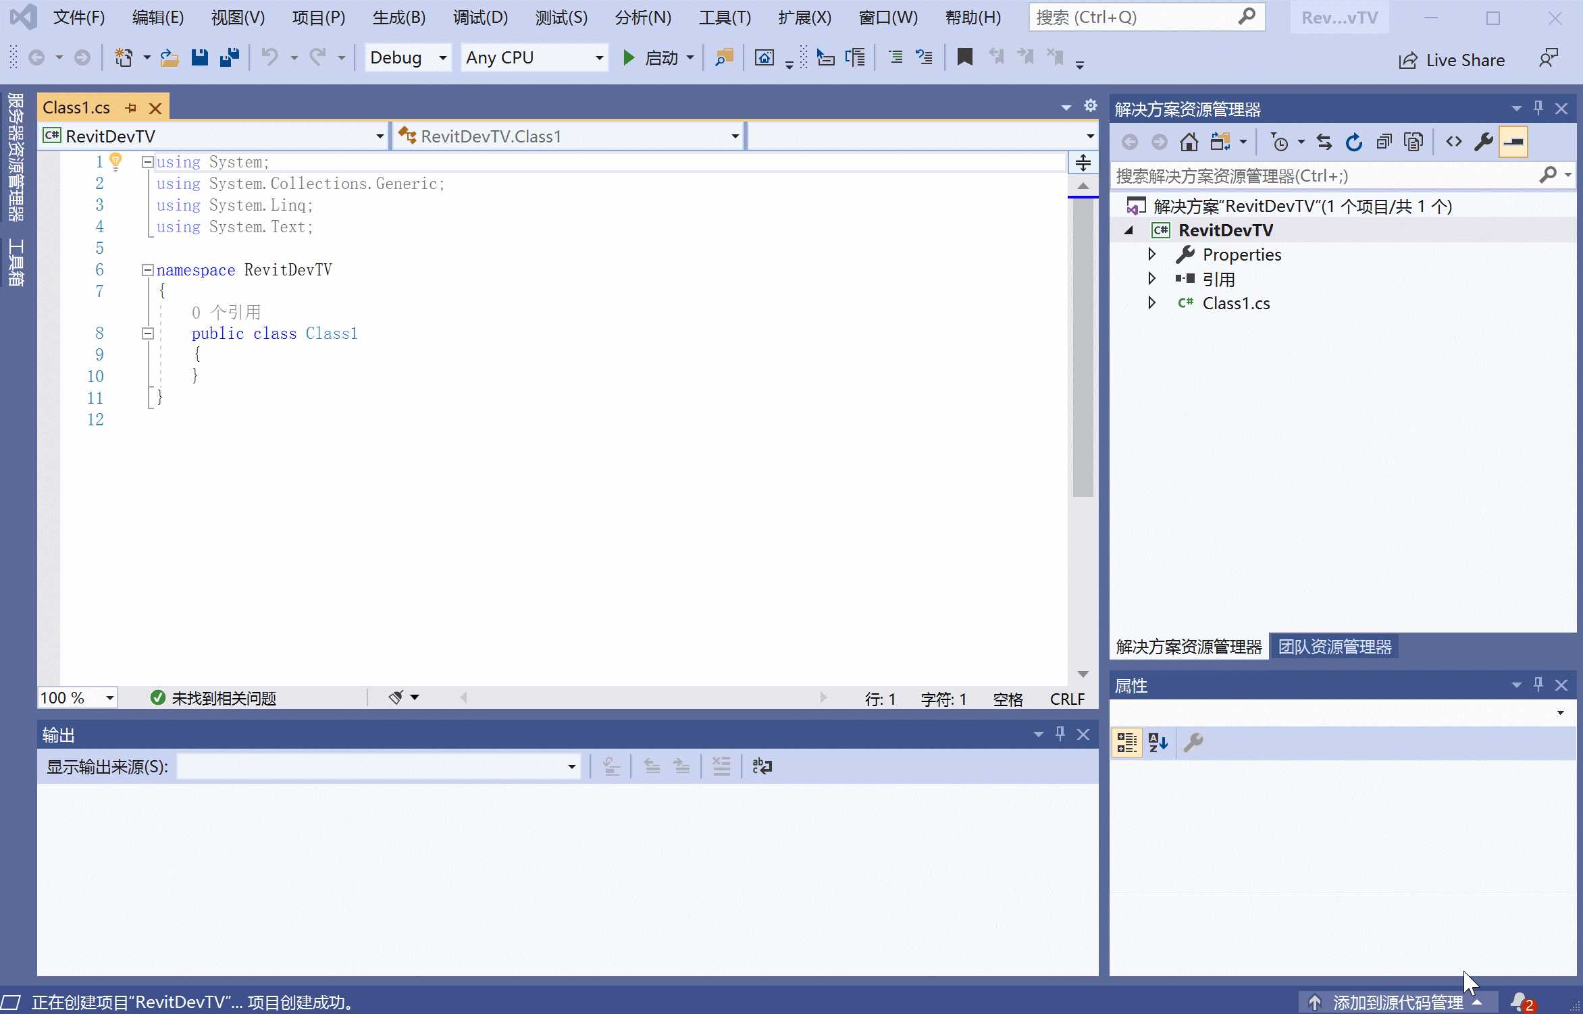Screen dimensions: 1583x1014
Task: Click the Undo arrow icon
Action: point(270,58)
